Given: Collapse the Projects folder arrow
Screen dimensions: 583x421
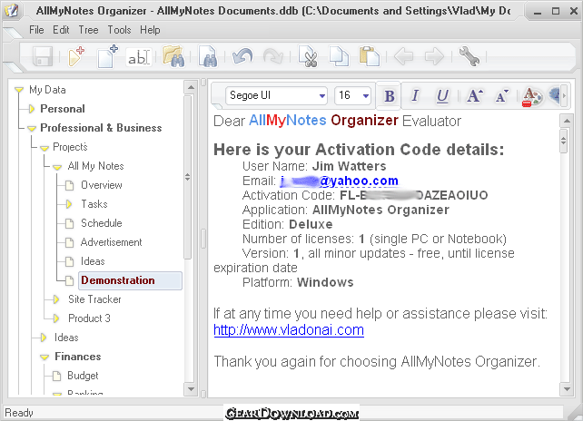Looking at the screenshot, I should (44, 148).
